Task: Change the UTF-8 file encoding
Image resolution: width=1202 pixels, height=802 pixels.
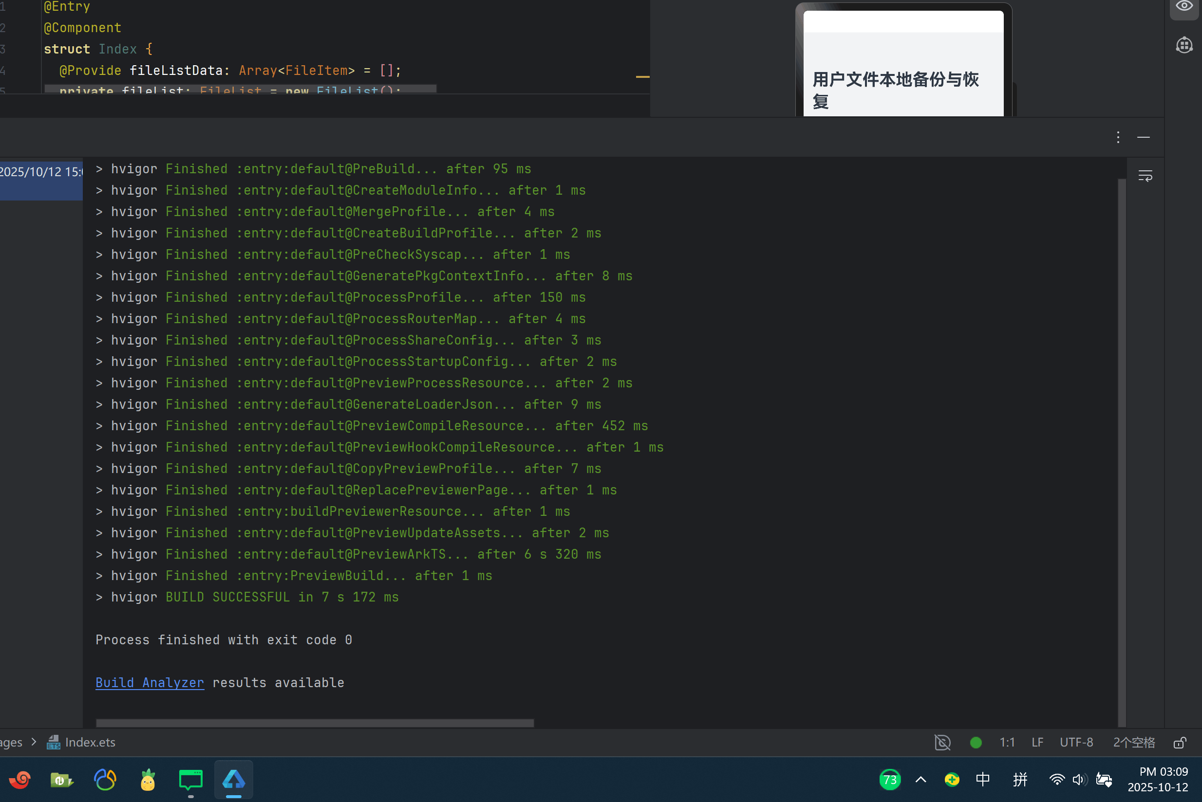Action: tap(1076, 742)
